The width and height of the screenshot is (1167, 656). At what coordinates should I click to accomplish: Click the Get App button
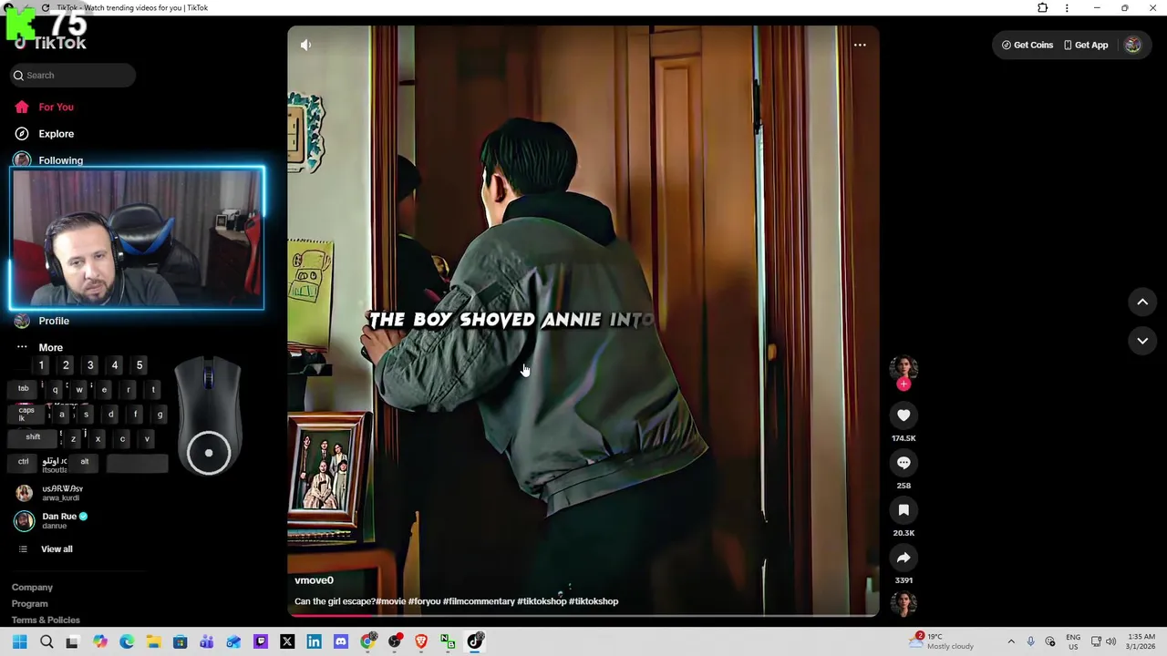(x=1086, y=45)
